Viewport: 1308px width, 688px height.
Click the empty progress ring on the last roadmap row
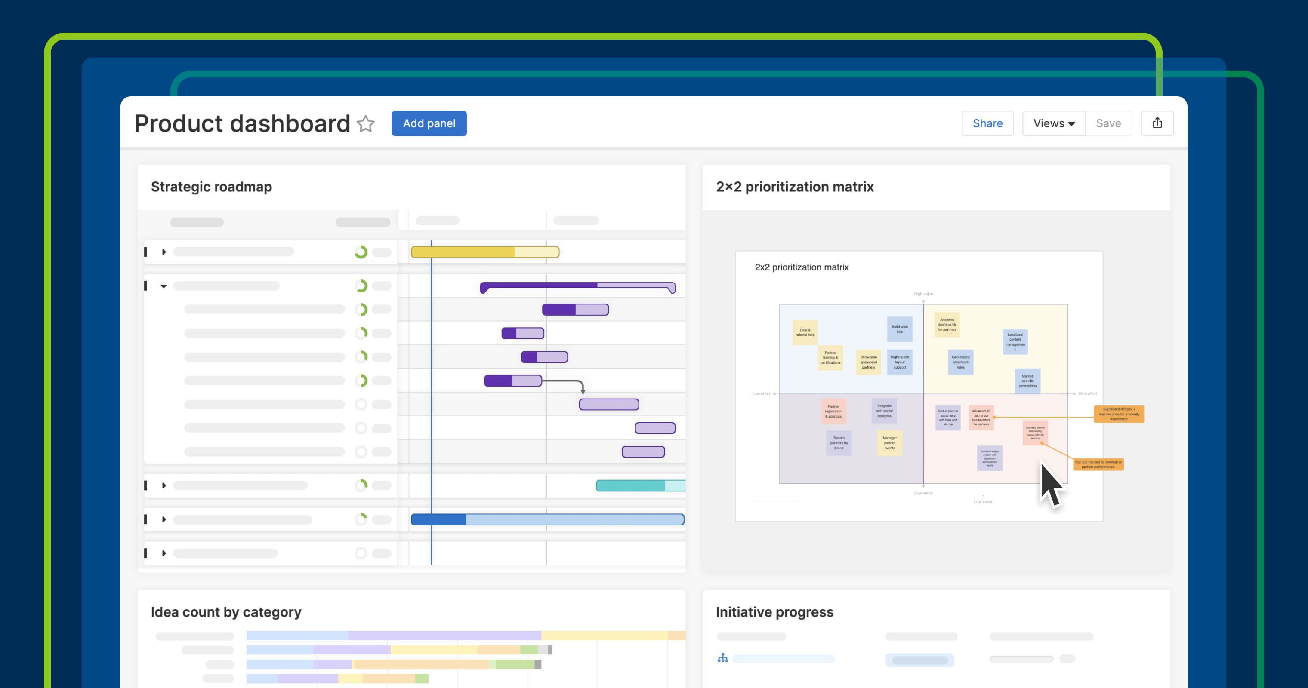[361, 554]
